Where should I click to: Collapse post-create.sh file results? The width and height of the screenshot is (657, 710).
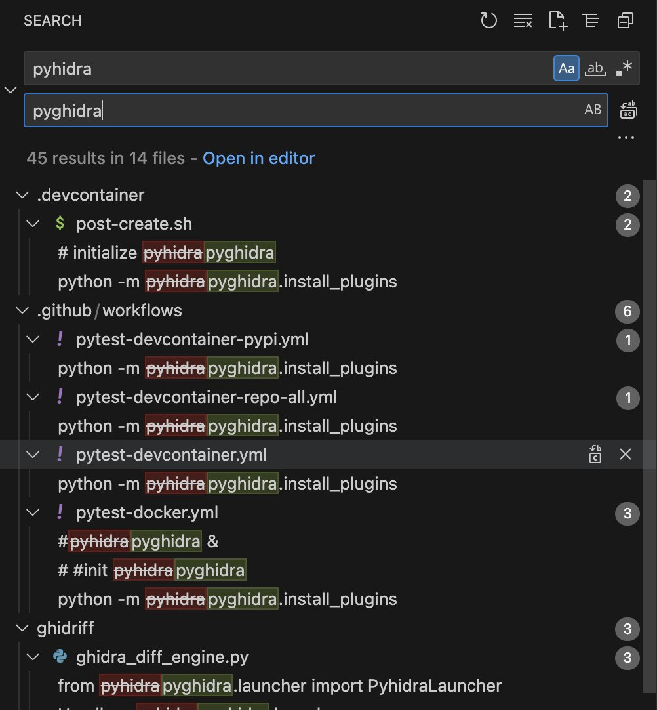(x=33, y=224)
